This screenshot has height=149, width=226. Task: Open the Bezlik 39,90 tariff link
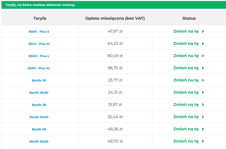tap(39, 117)
